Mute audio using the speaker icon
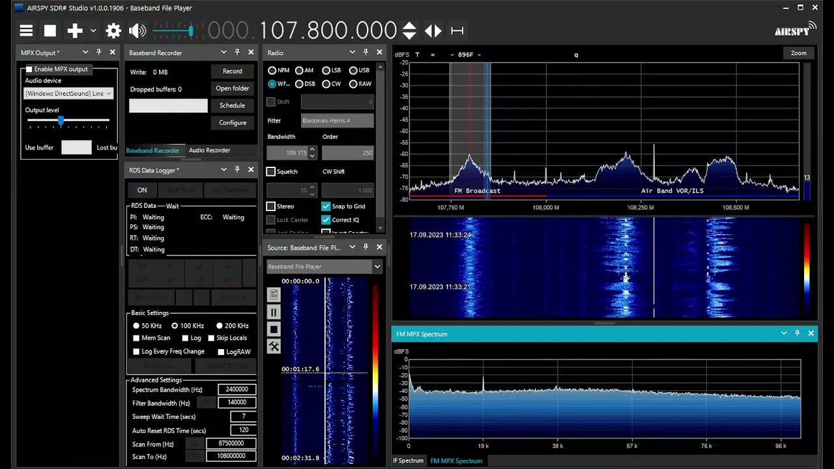The image size is (834, 469). (137, 31)
